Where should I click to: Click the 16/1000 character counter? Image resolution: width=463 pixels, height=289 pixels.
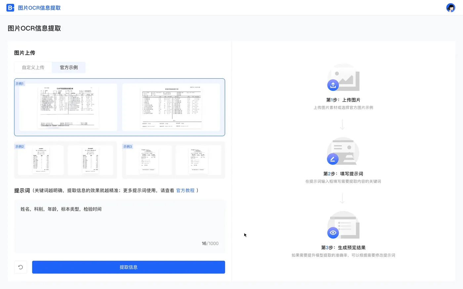[x=210, y=243]
